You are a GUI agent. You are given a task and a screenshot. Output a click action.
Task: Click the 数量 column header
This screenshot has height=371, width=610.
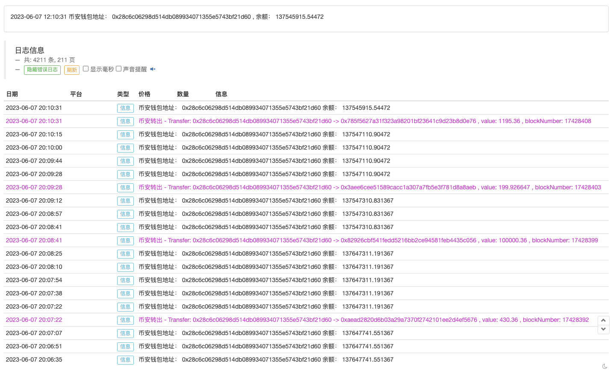click(183, 94)
